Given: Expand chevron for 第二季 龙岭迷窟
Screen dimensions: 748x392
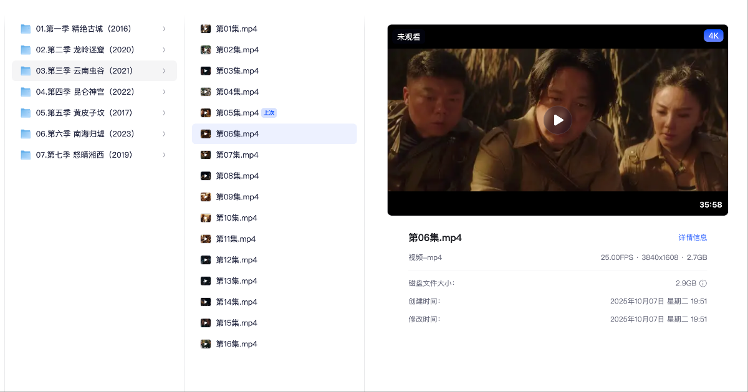Looking at the screenshot, I should (x=164, y=50).
